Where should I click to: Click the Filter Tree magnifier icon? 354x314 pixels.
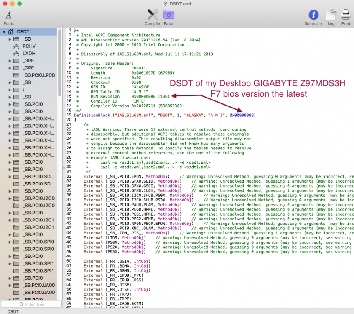(21, 304)
